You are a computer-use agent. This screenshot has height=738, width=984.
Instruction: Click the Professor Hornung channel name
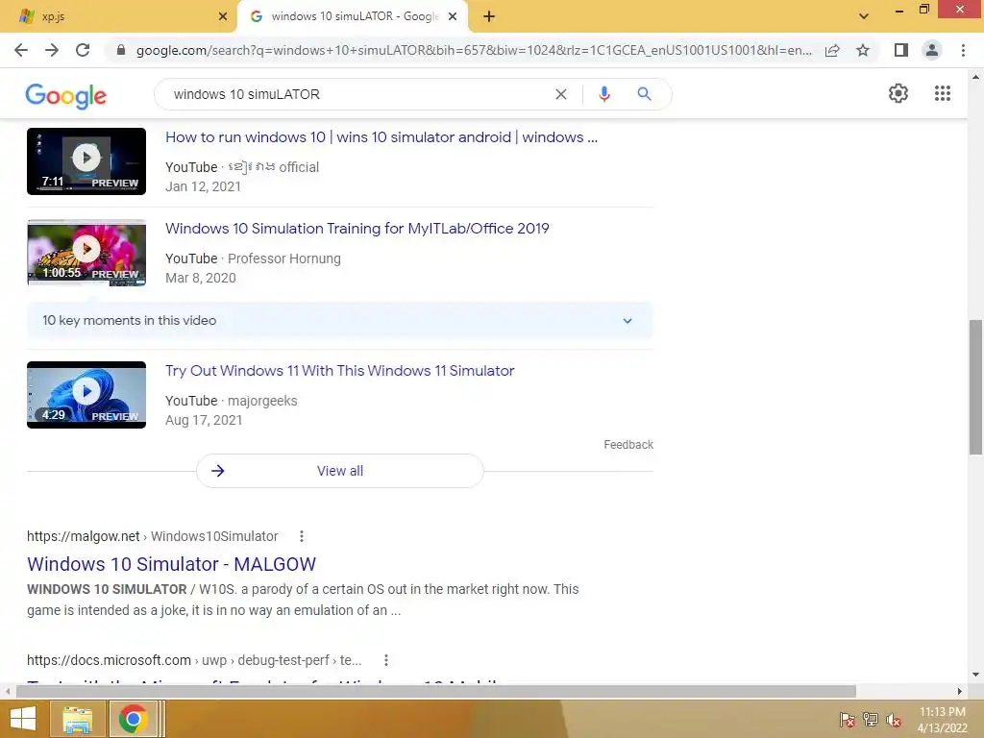click(x=284, y=258)
